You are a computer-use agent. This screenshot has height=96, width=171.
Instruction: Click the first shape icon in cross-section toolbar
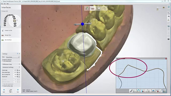(131, 91)
